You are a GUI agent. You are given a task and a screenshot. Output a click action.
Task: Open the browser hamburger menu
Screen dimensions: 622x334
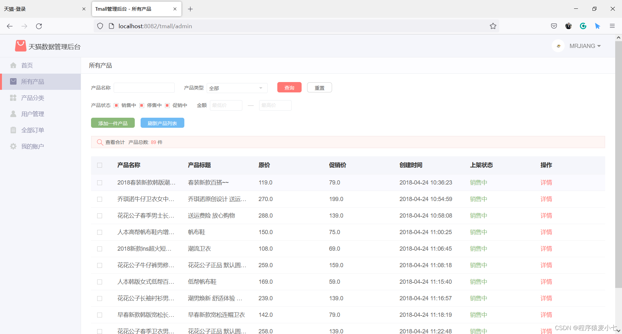pos(612,26)
